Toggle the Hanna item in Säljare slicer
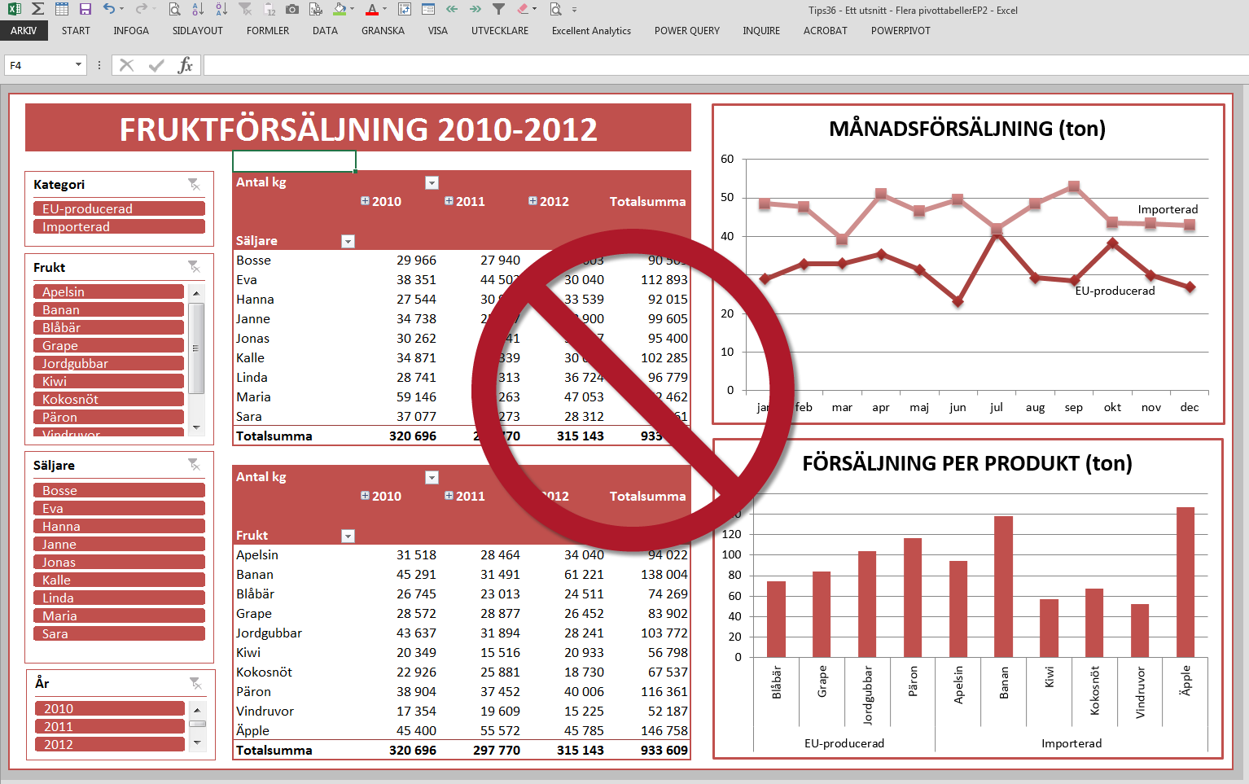Viewport: 1249px width, 784px height. click(119, 526)
